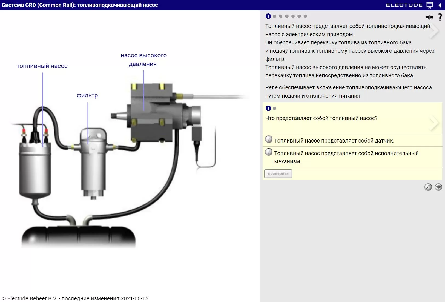The width and height of the screenshot is (445, 302).
Task: Advance text with next chevron beside paragraph
Action: pyautogui.click(x=434, y=31)
